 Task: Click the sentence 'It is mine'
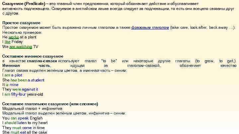tap(10, 85)
